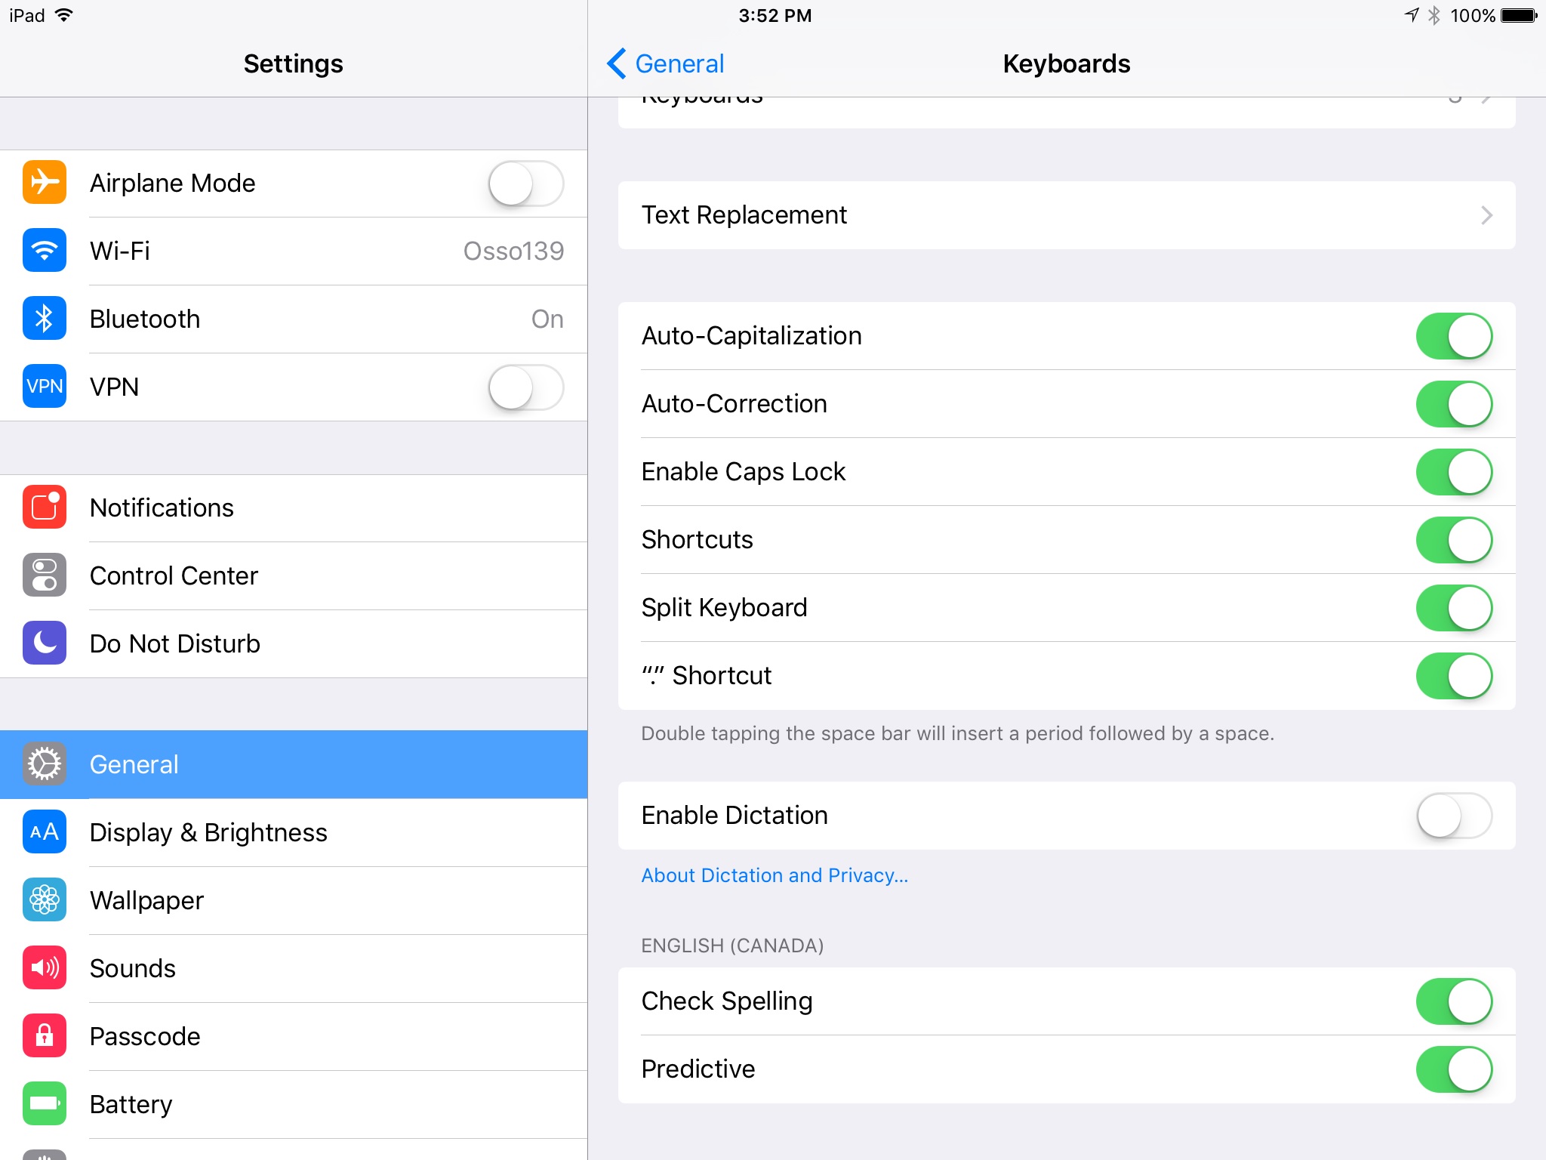Enable the Dictation toggle
The height and width of the screenshot is (1160, 1546).
coord(1453,816)
